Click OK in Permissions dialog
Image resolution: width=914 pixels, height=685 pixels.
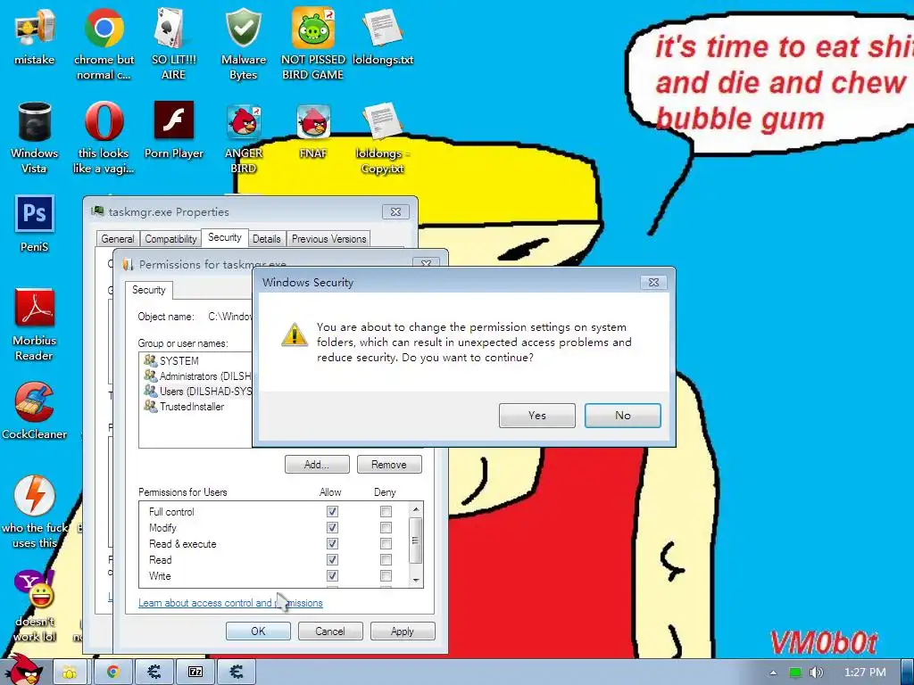pyautogui.click(x=258, y=631)
